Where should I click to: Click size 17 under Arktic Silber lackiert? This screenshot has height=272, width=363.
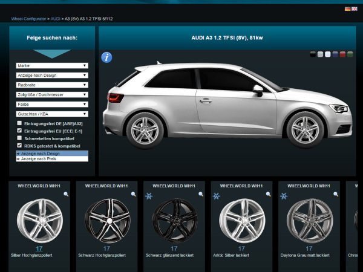[241, 248]
